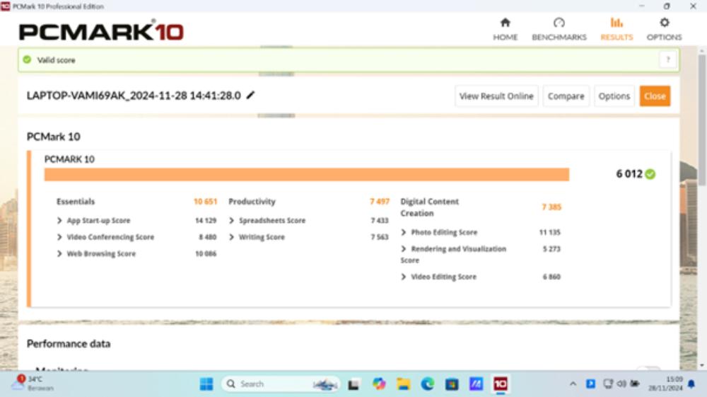The width and height of the screenshot is (707, 397).
Task: Click the pencil icon to rename result
Action: click(x=251, y=96)
